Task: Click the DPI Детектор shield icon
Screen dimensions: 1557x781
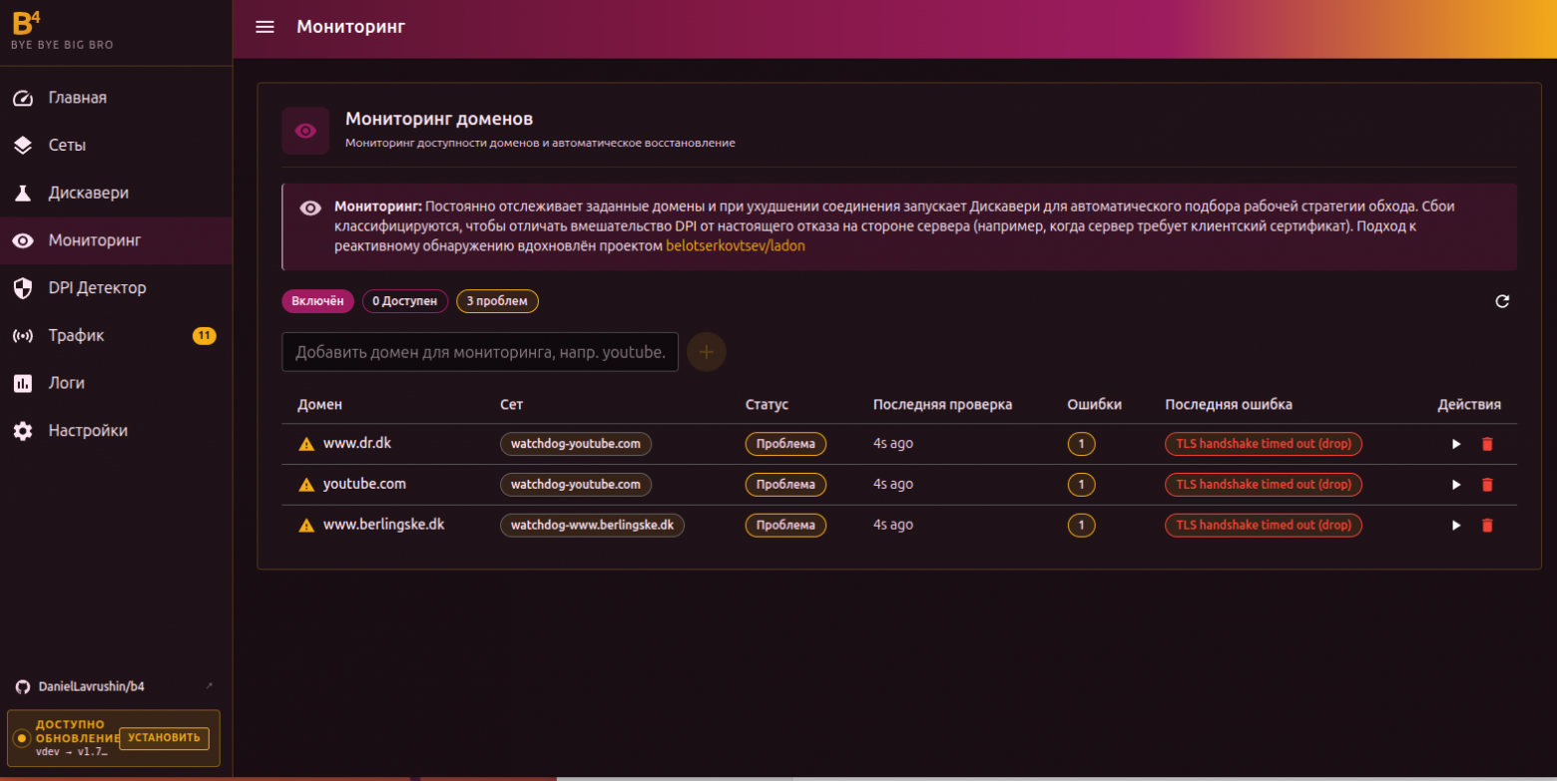Action: point(23,288)
